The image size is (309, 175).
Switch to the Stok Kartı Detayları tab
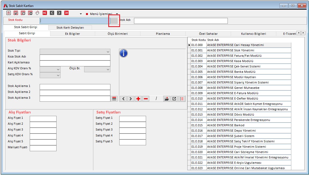(x=70, y=28)
